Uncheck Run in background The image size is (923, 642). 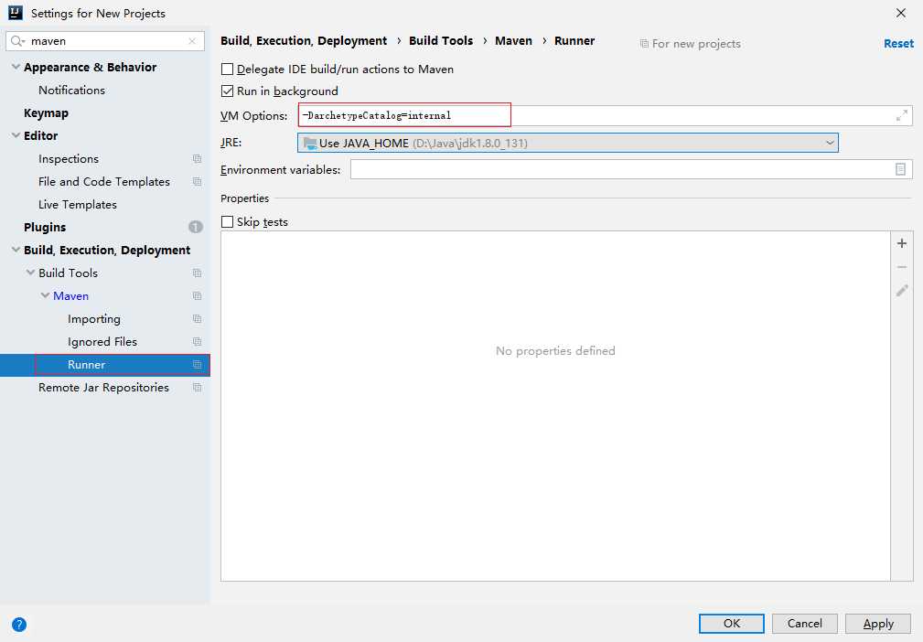(x=227, y=91)
